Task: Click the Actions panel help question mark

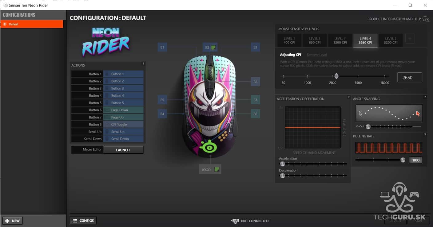Action: click(x=143, y=64)
